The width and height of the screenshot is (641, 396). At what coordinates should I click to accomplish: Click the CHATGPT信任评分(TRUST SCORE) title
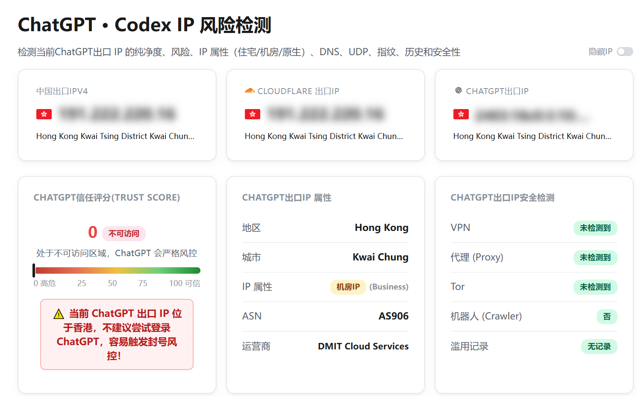tap(107, 198)
